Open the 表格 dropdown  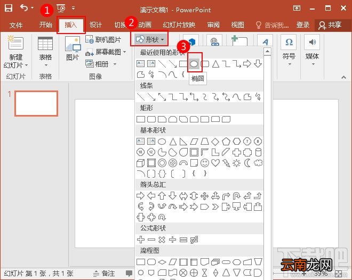click(x=45, y=52)
